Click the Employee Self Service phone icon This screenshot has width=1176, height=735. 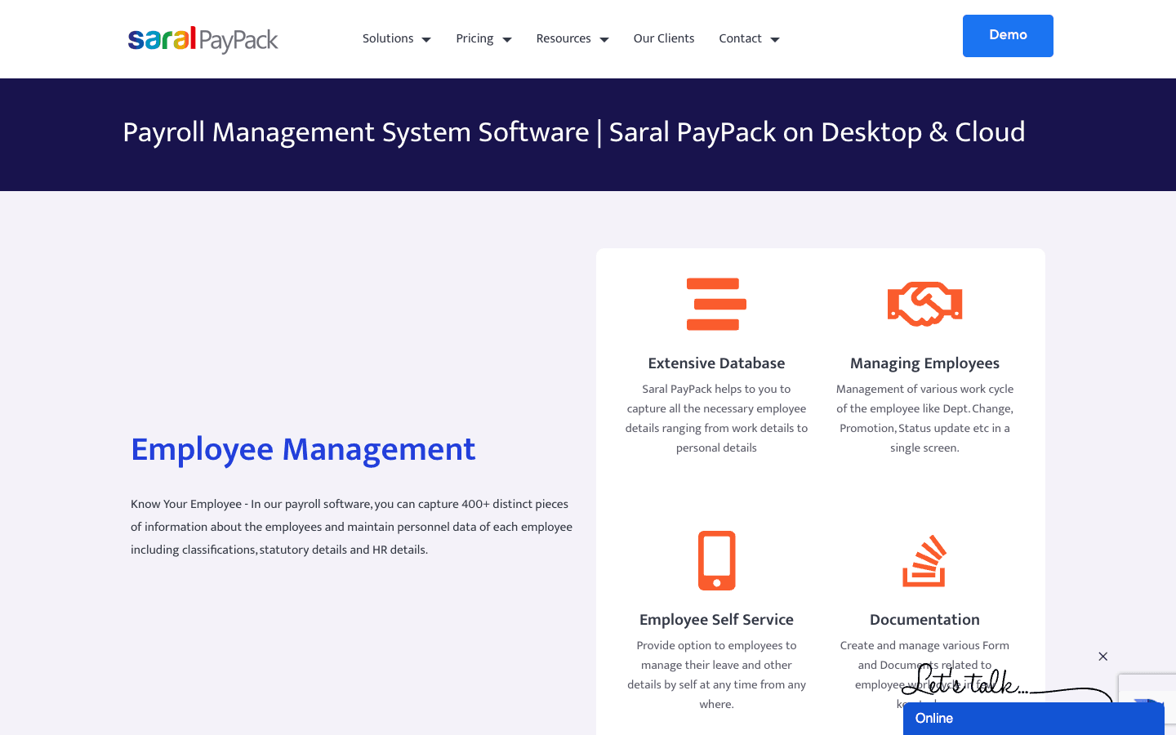(716, 560)
